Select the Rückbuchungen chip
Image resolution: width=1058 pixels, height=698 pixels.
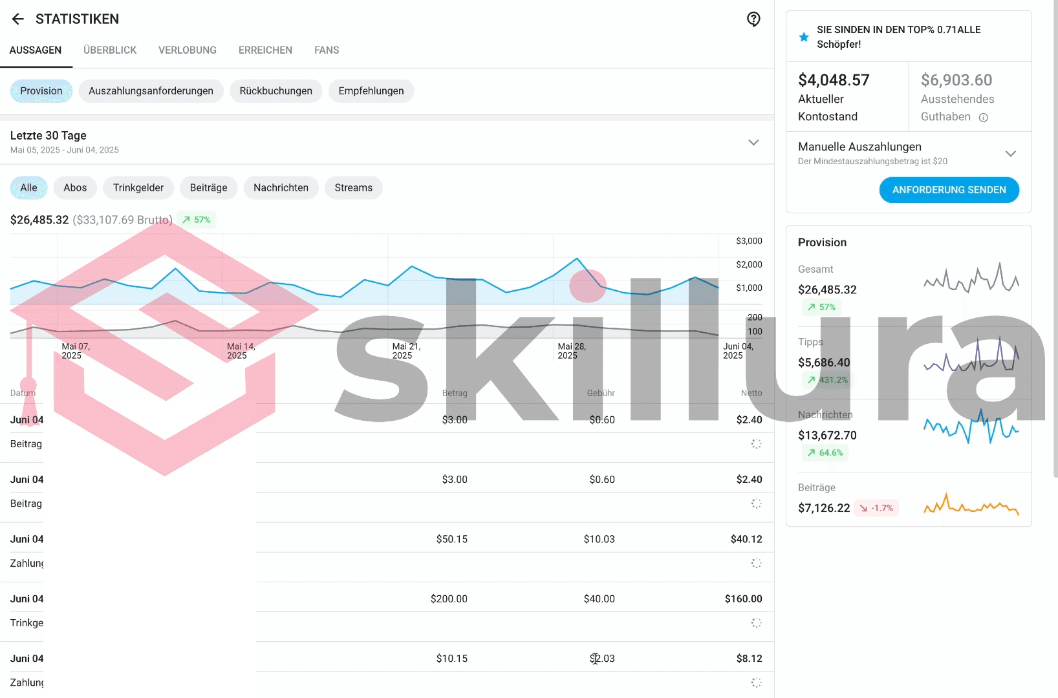coord(275,91)
